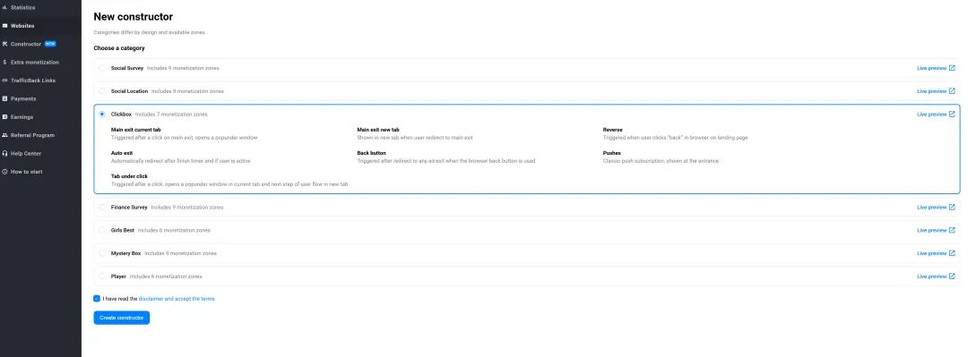Click the Constructor tools icon
Image resolution: width=968 pixels, height=357 pixels.
[x=5, y=44]
